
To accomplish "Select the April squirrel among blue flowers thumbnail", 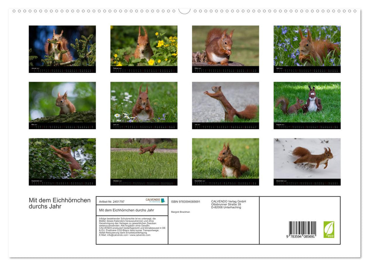I will click(x=307, y=49).
